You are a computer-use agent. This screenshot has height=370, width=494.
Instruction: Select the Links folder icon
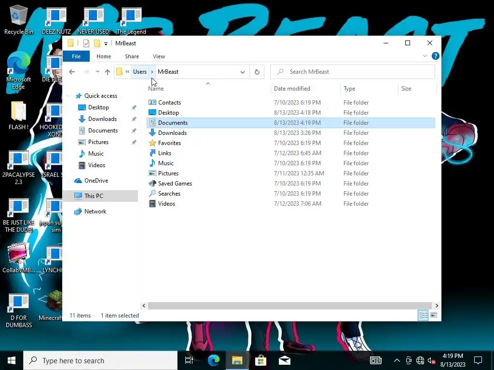(152, 153)
